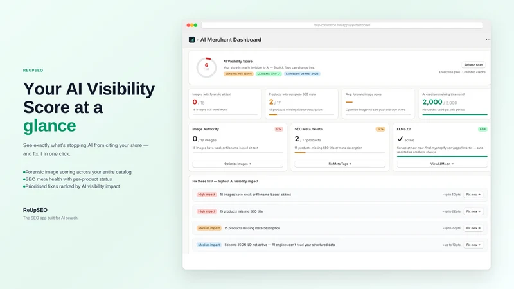This screenshot has height=289, width=514.
Task: Click the '+up to 10 pts' text
Action: (x=452, y=245)
